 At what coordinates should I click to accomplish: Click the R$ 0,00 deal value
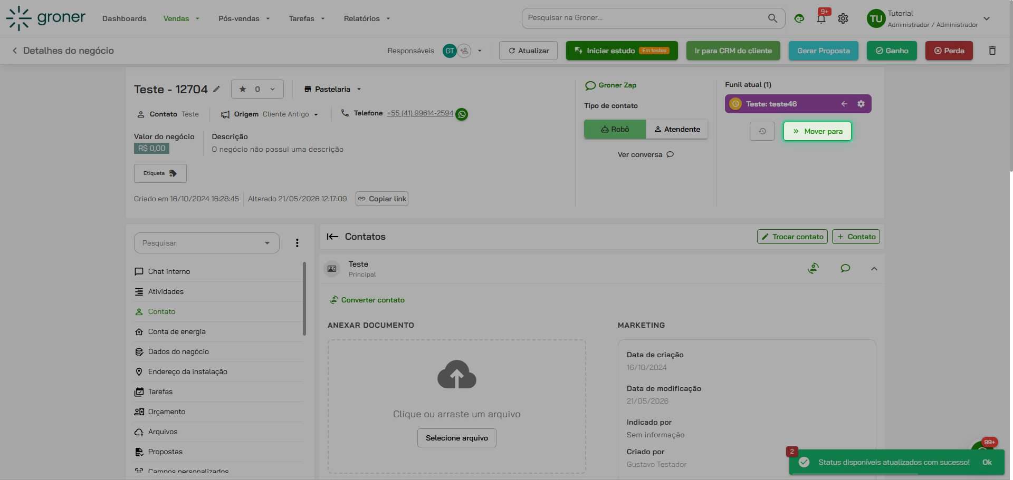(x=151, y=149)
